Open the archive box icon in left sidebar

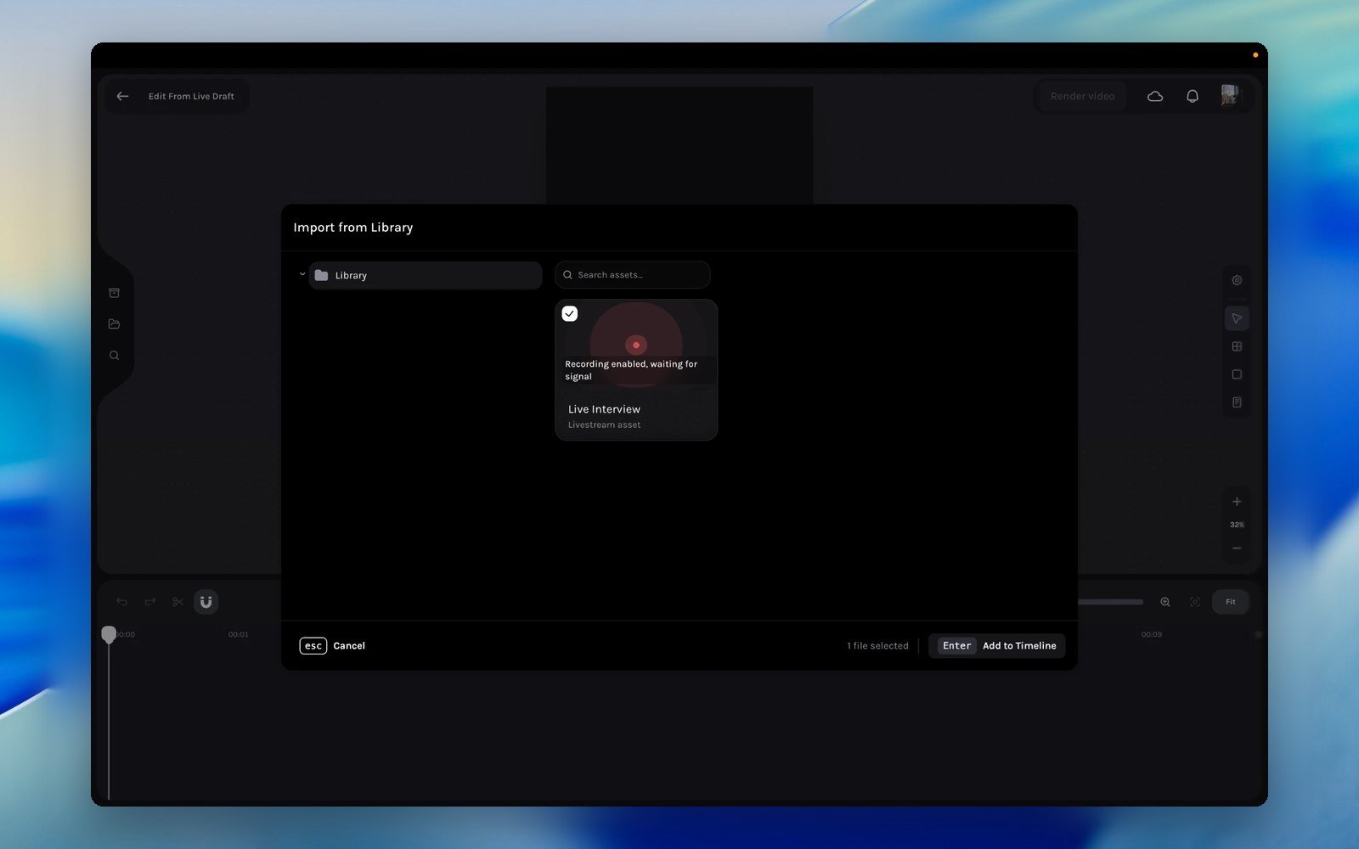[114, 293]
